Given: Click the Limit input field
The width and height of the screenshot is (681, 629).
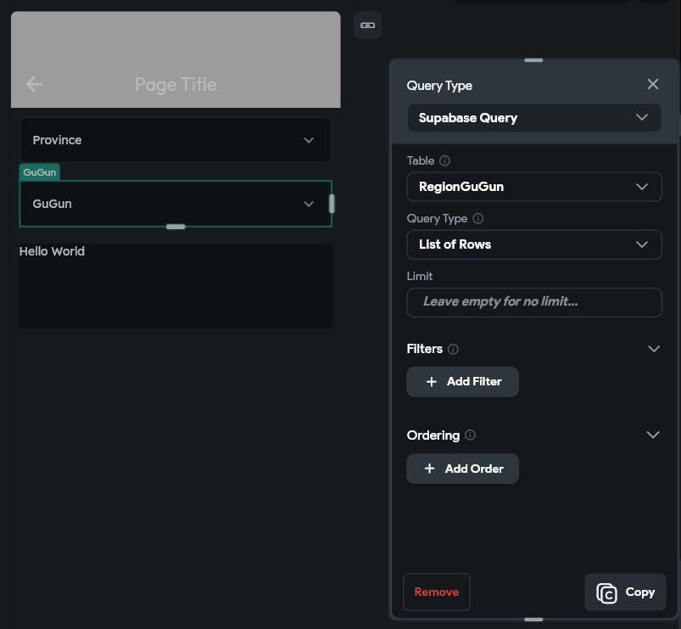Looking at the screenshot, I should 534,302.
